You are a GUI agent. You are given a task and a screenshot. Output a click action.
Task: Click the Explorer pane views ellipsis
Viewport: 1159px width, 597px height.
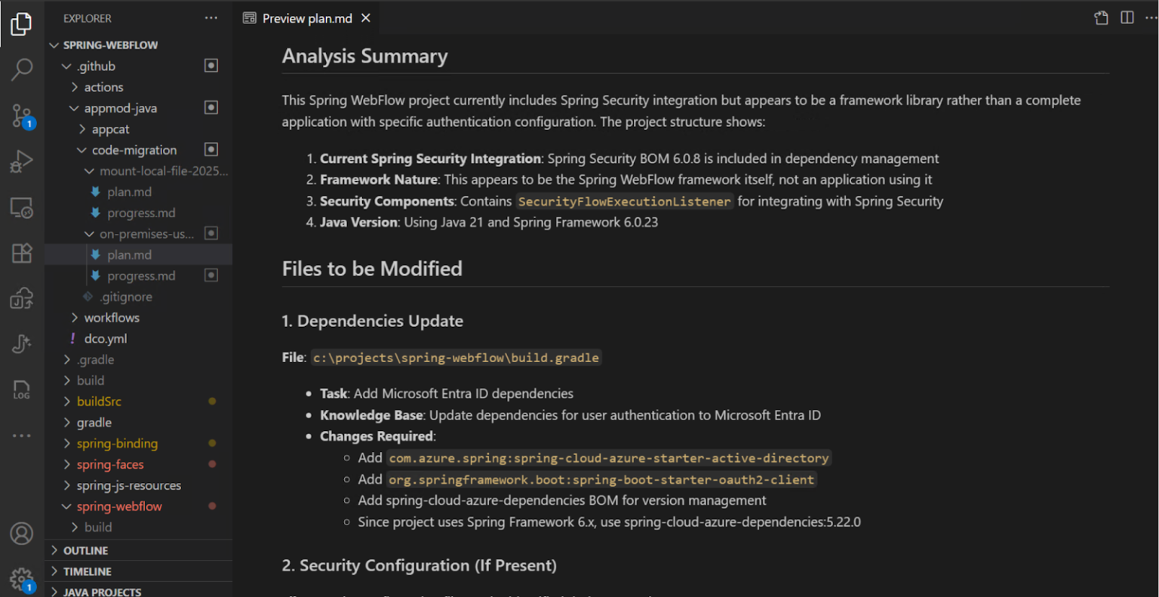[x=211, y=17]
